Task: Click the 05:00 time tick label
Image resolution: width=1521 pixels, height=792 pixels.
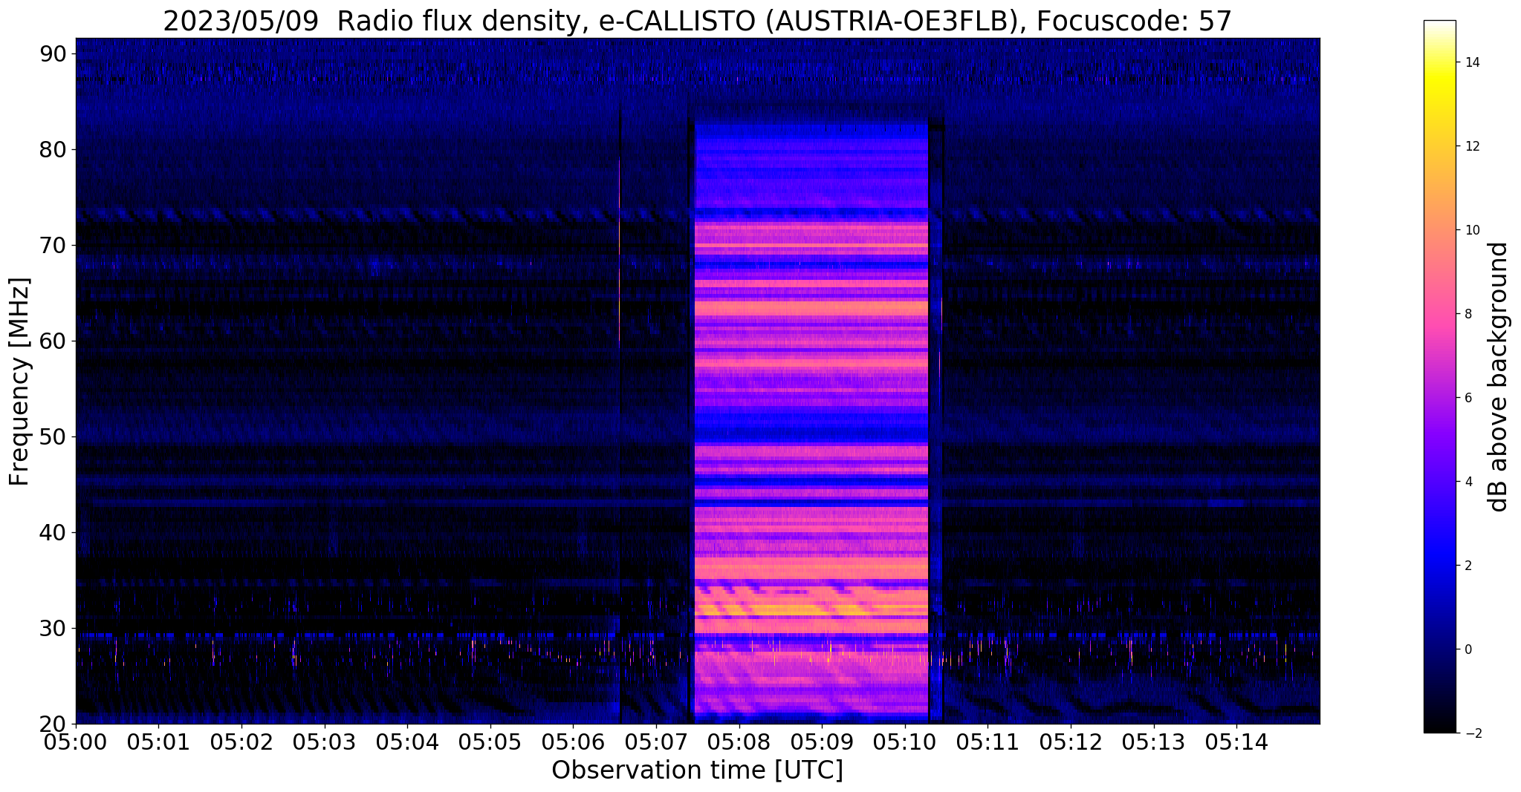Action: coord(76,742)
